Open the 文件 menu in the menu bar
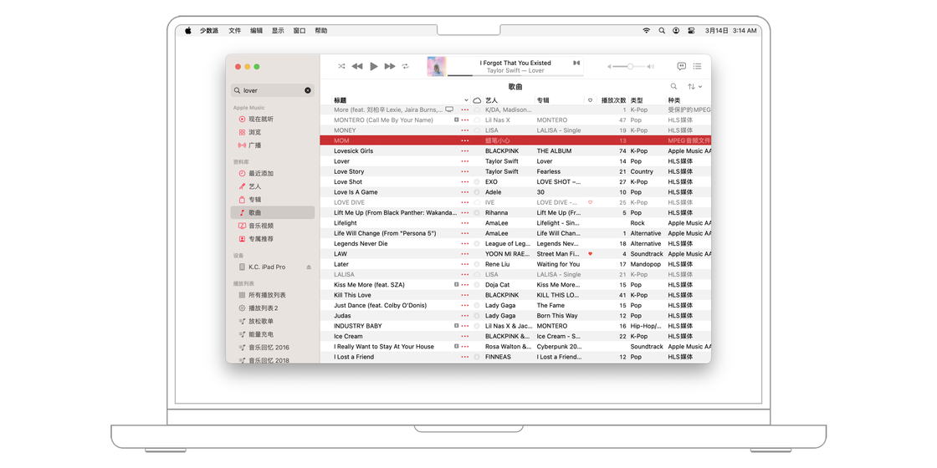Screen dimensions: 937x468 coord(235,30)
